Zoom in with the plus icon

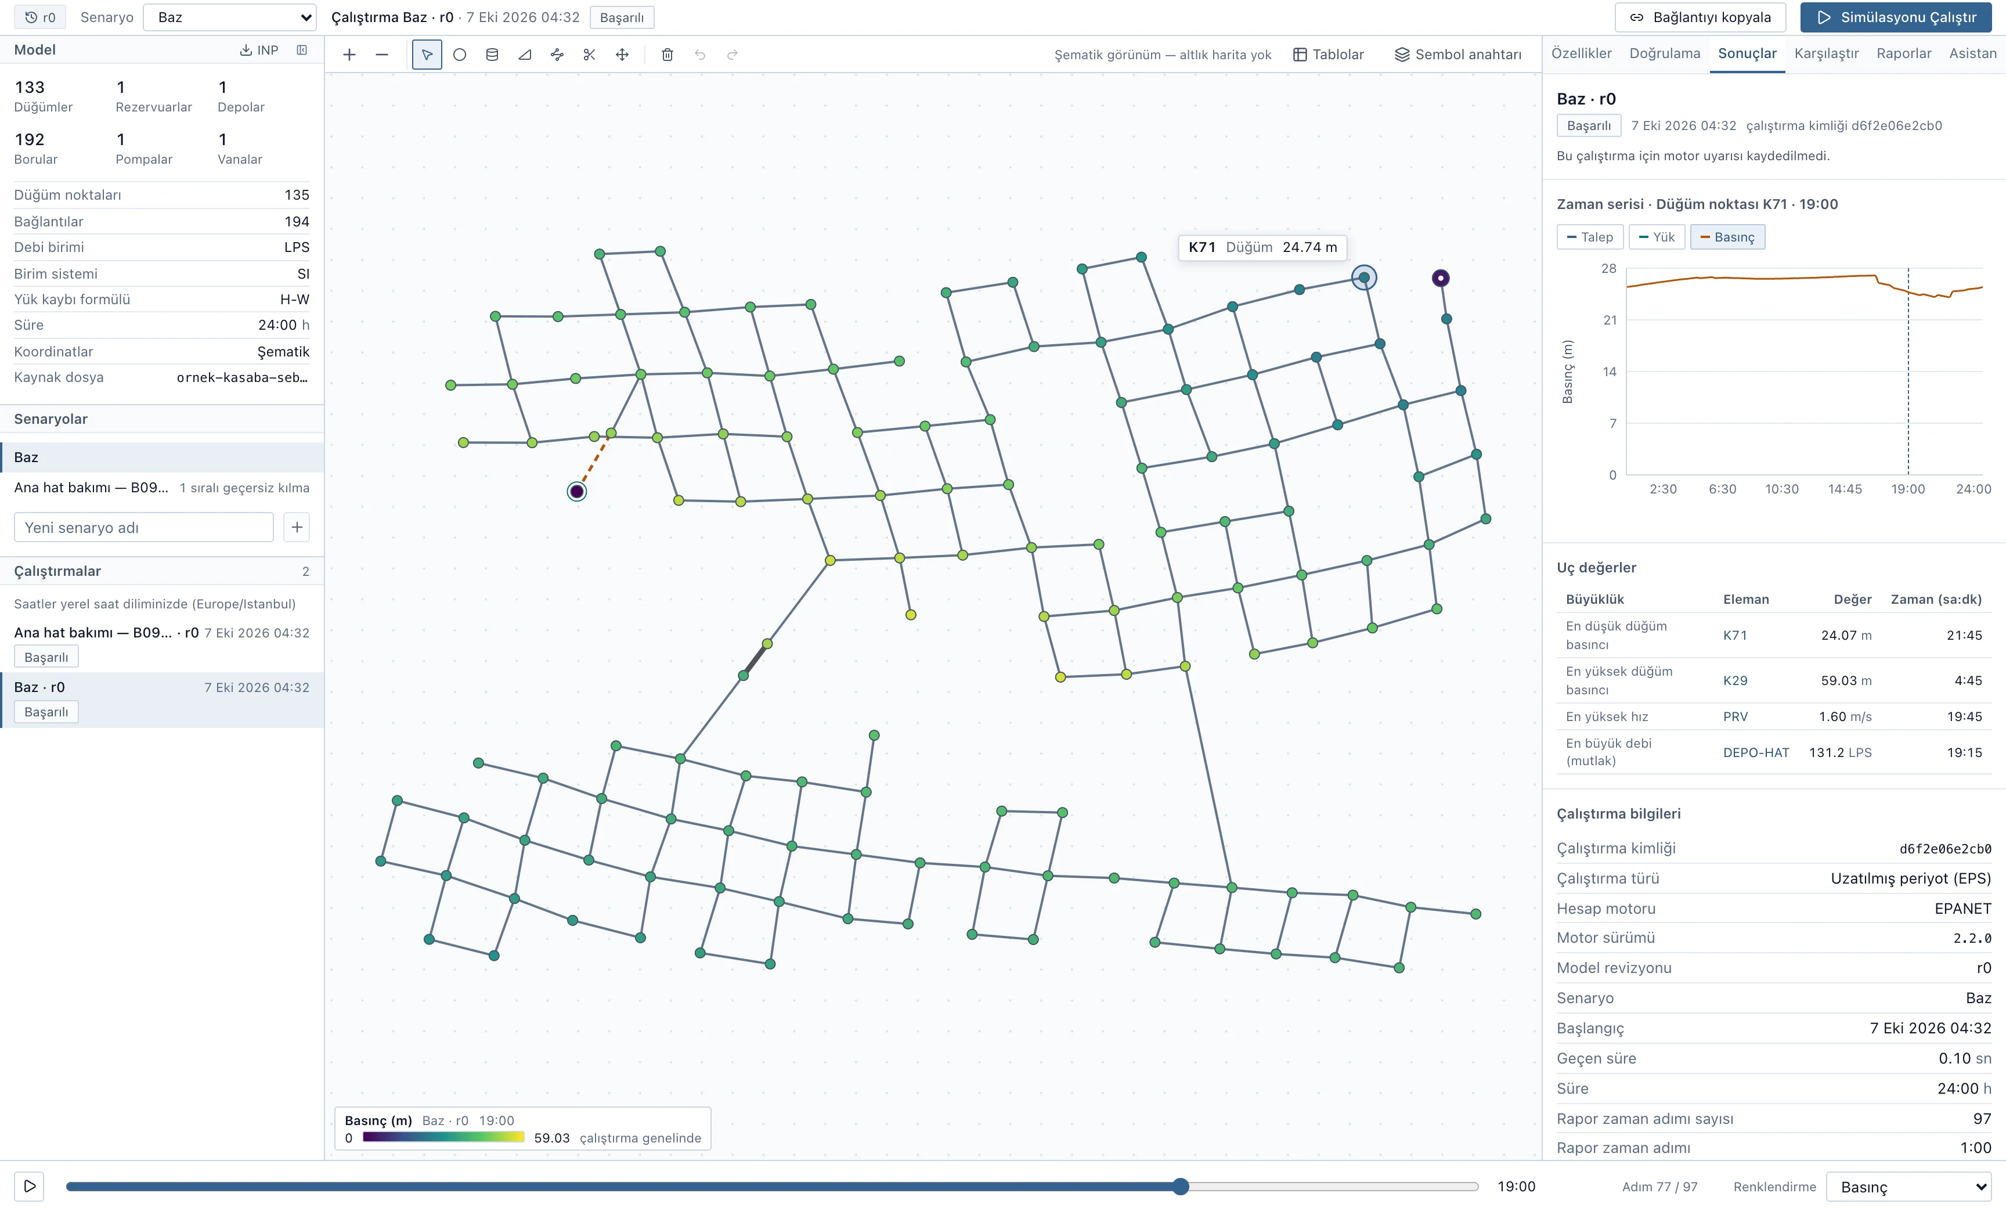pyautogui.click(x=349, y=55)
